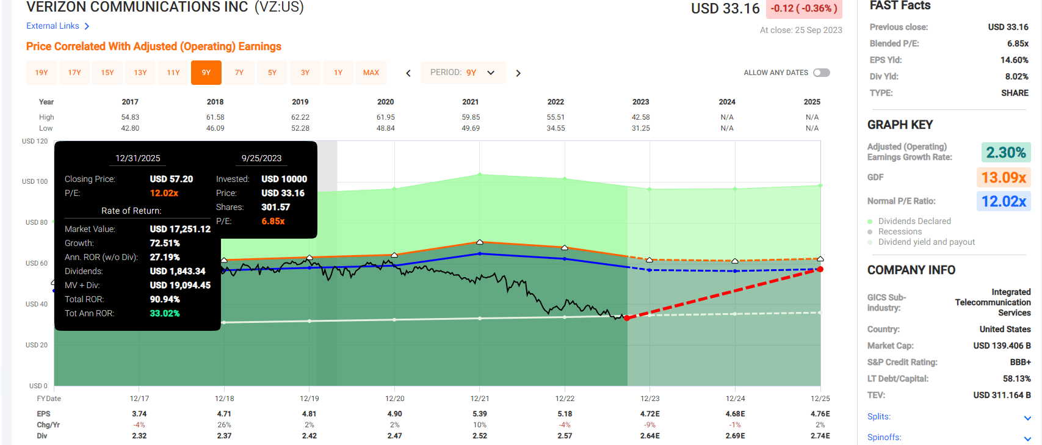Click the 33.02% Tot Ann ROR value
Image resolution: width=1042 pixels, height=445 pixels.
pos(165,313)
